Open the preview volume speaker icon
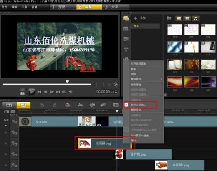Screen dimensions: 217x171 click(71, 92)
